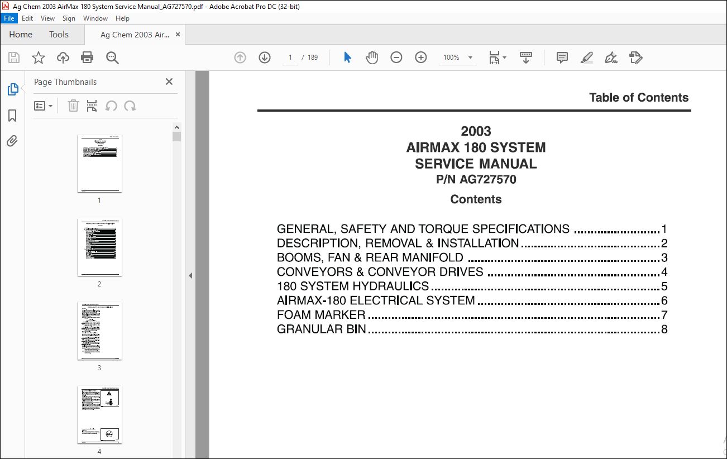Open the Sign menu
Screen dimensions: 727x459
[x=69, y=18]
